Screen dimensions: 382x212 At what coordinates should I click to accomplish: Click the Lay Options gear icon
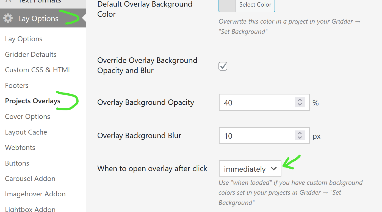(8, 18)
